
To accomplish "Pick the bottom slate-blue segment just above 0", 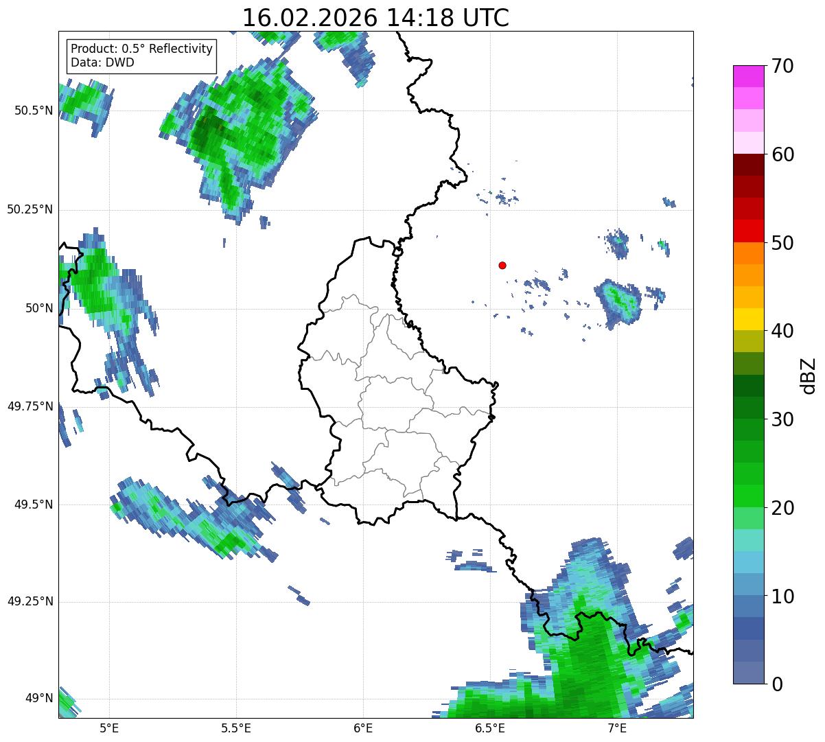I will (748, 673).
